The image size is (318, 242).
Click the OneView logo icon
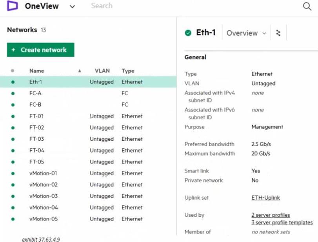click(x=13, y=6)
